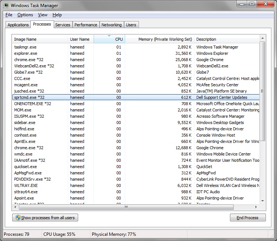The height and width of the screenshot is (241, 277).
Task: Select the PDVDDXSrv.exe *32 process
Action: pyautogui.click(x=136, y=179)
